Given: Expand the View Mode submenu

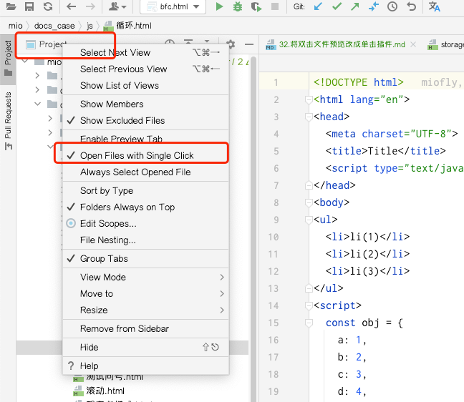Looking at the screenshot, I should (145, 278).
